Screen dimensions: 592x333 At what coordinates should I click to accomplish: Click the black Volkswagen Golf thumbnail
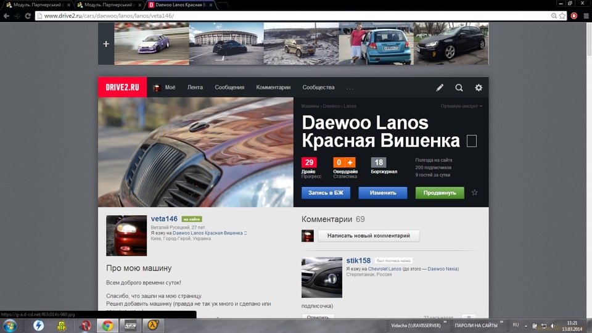(451, 44)
